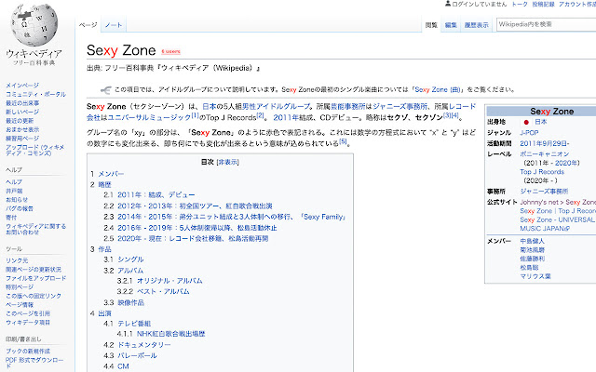Open このページを引用 link
This screenshot has width=596, height=372.
[x=28, y=313]
